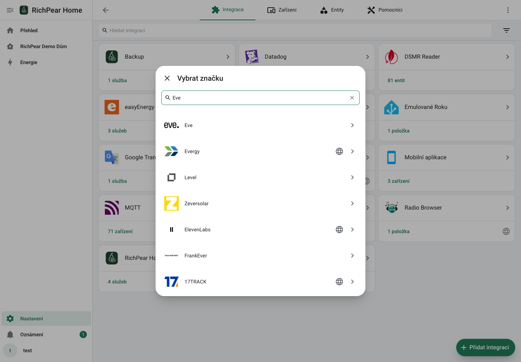This screenshot has width=521, height=362.
Task: Expand the ElevenLabs brand row chevron
Action: [x=352, y=230]
